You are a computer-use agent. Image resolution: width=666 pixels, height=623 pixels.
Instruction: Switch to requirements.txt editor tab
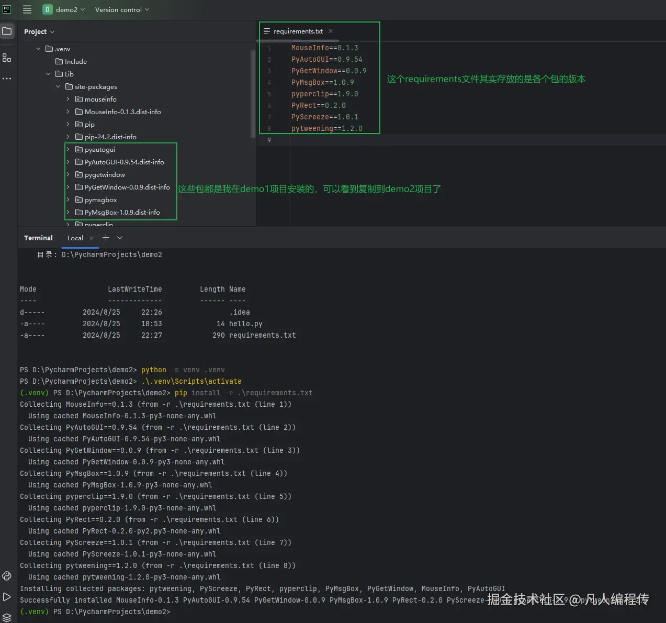pos(298,31)
